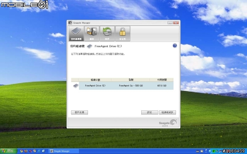Click the drive icon next to FreeAgent Drive heading
Viewport: 247px width, 154px height.
pyautogui.click(x=90, y=46)
